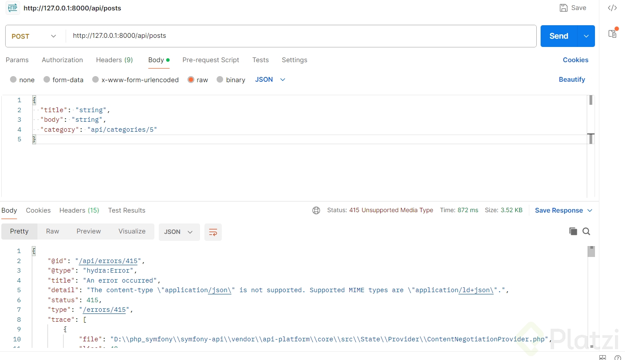Click the HTTP request type icon
This screenshot has width=625, height=360.
(13, 8)
